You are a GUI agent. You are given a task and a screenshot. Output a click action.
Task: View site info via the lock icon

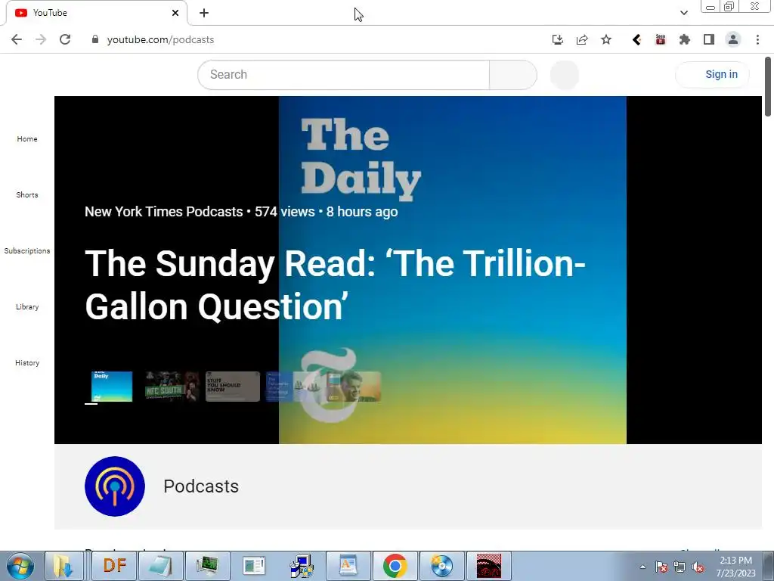point(95,39)
